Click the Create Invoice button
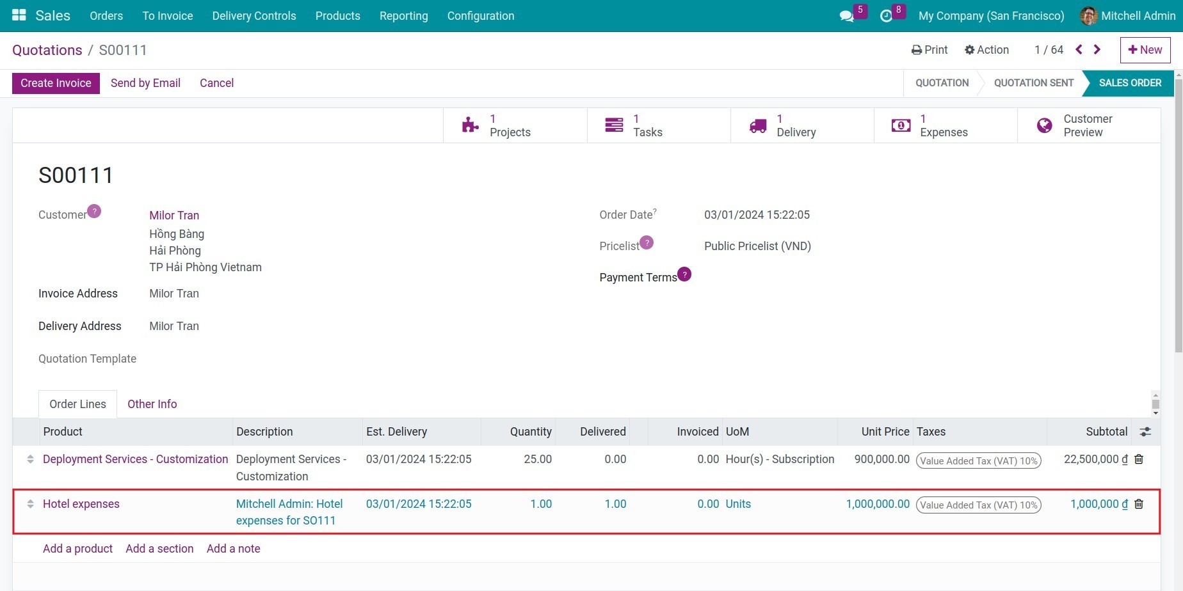1183x591 pixels. click(55, 83)
